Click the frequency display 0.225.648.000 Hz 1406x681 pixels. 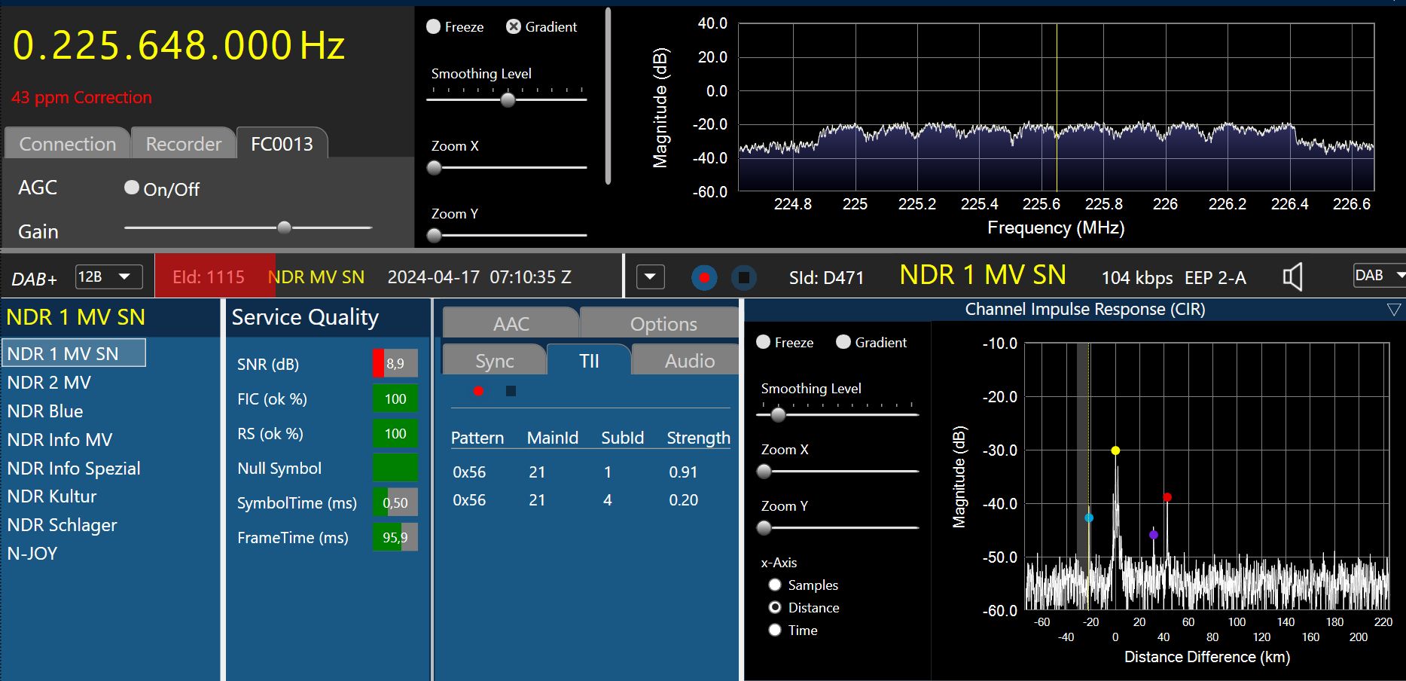coord(178,45)
